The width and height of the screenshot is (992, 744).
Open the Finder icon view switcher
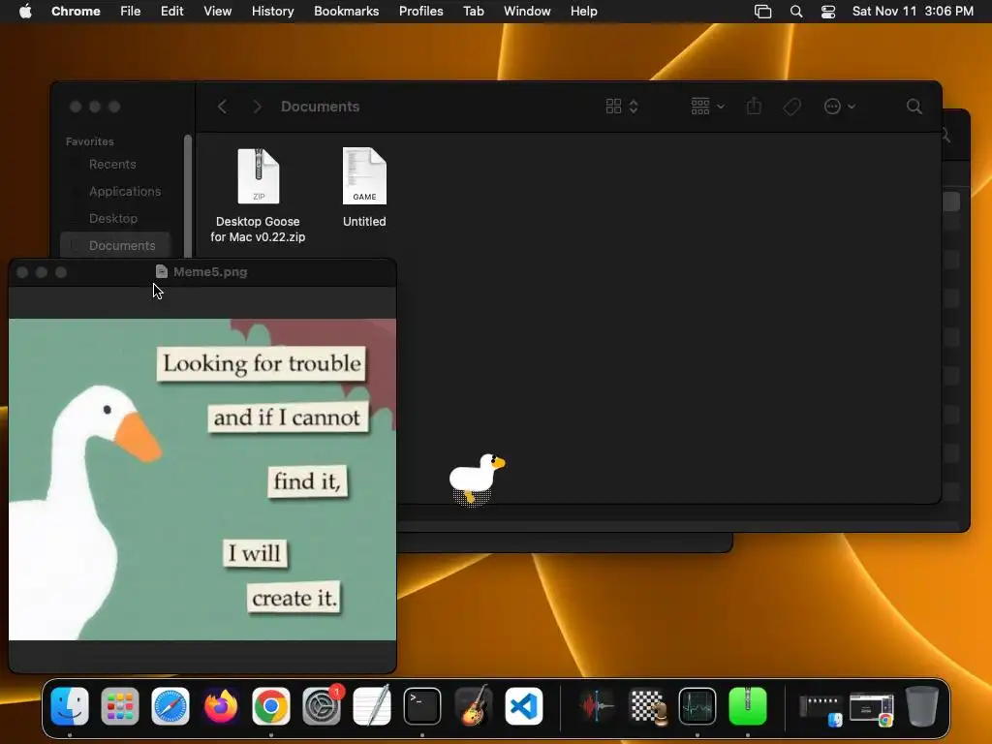(622, 107)
